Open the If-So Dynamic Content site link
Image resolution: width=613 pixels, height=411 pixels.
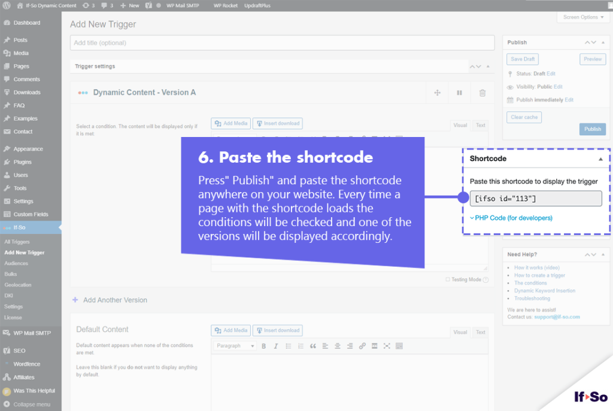(47, 5)
